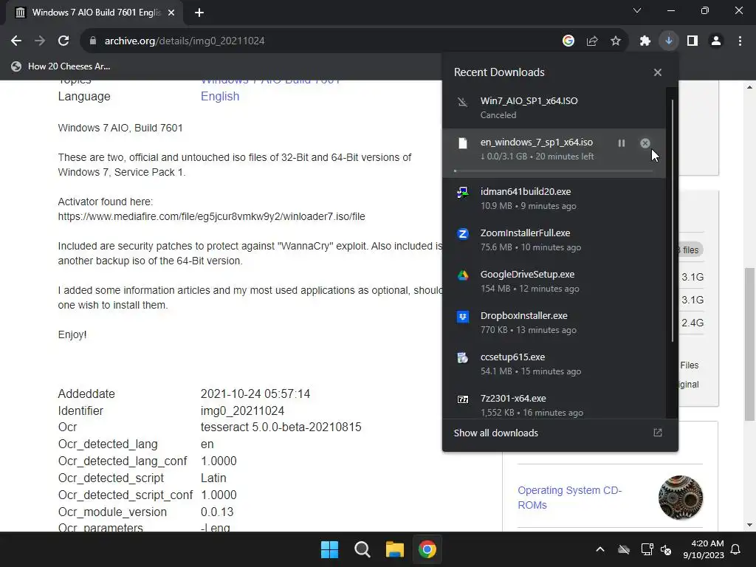The width and height of the screenshot is (756, 567).
Task: Open ZoomInstallerFull.exe from downloads
Action: (554, 240)
